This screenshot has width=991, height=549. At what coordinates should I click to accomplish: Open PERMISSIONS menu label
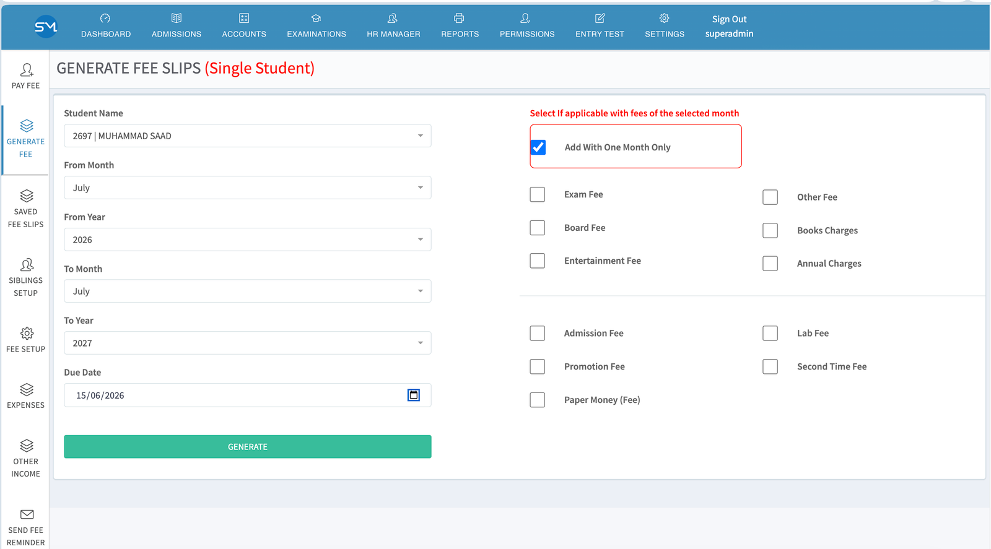(527, 34)
